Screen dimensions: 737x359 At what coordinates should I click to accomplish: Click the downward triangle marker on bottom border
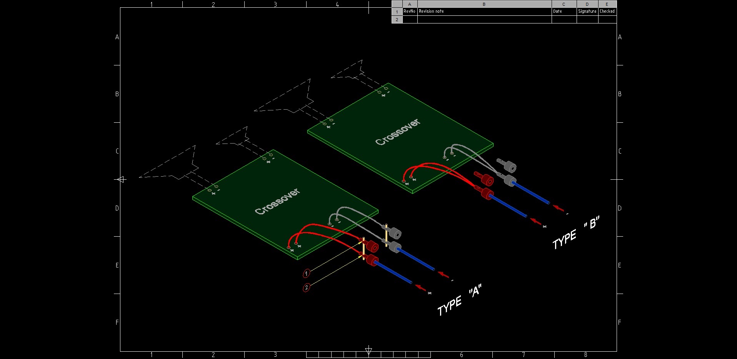[x=368, y=350]
